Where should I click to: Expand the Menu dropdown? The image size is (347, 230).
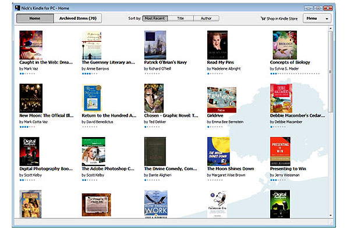click(317, 19)
